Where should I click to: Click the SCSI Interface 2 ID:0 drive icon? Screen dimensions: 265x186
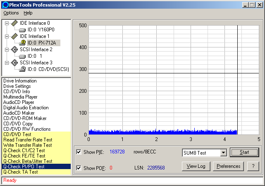coord(22,57)
